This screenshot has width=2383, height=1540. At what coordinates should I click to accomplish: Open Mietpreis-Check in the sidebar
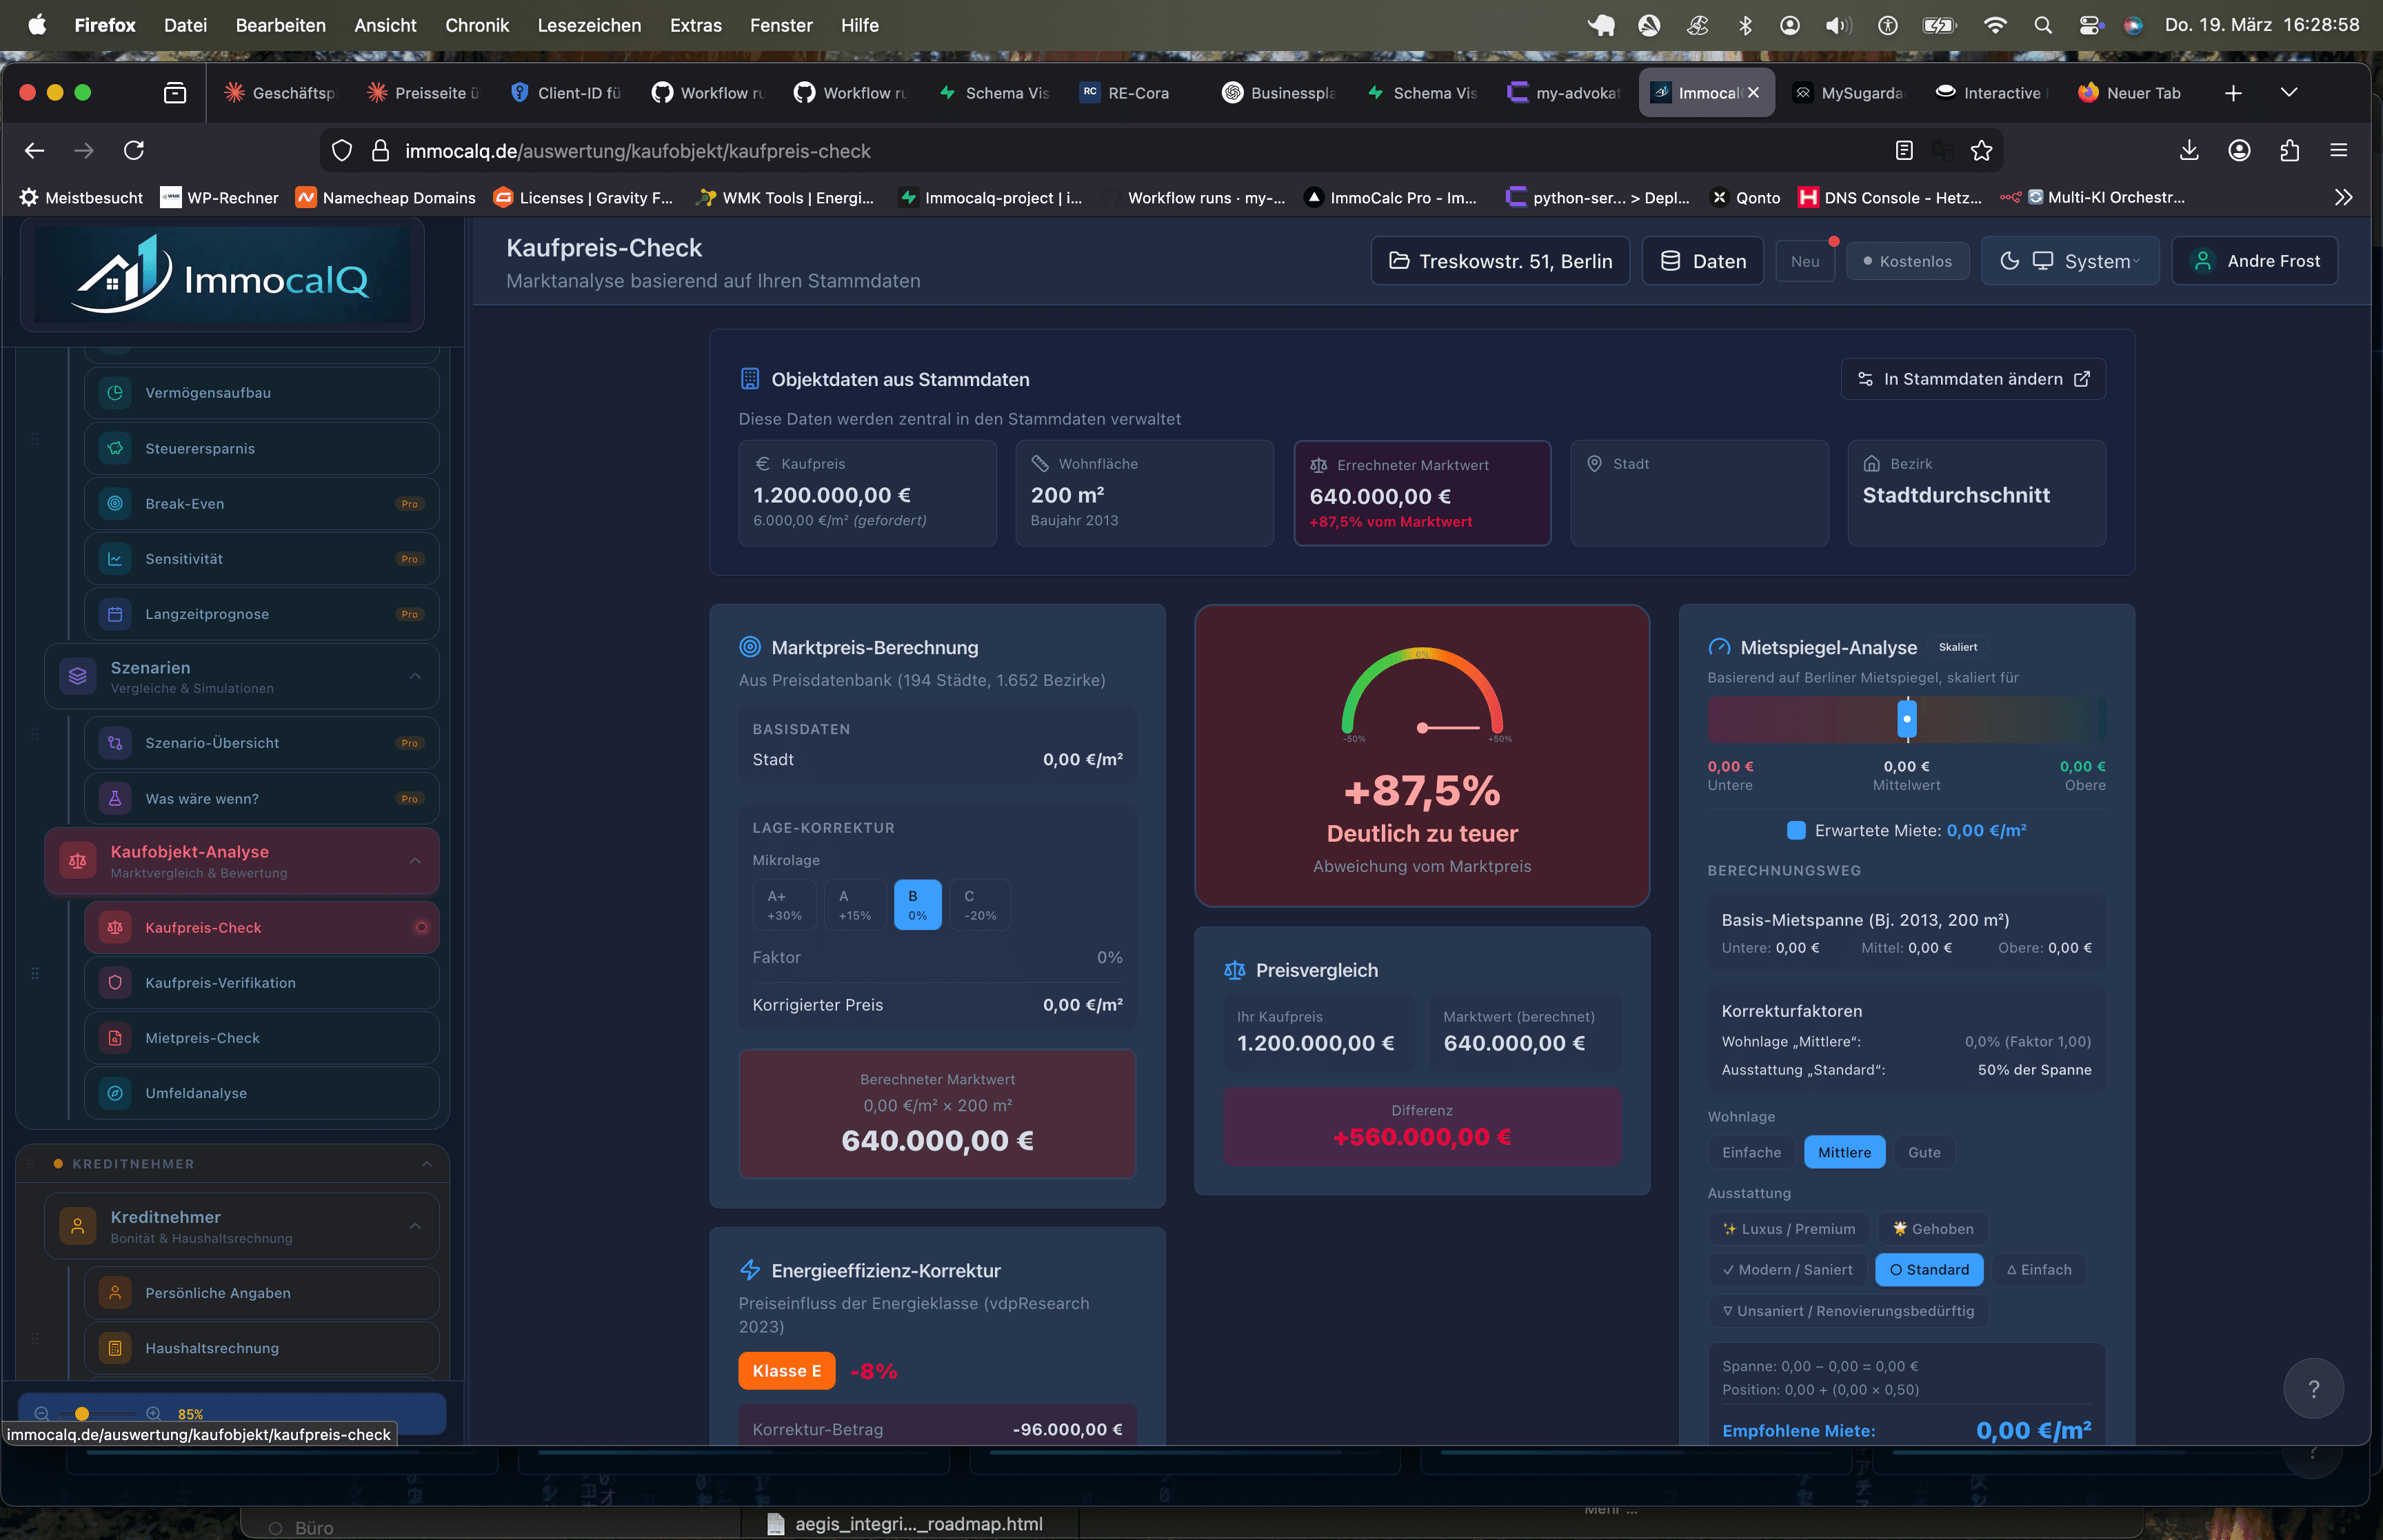(262, 1038)
